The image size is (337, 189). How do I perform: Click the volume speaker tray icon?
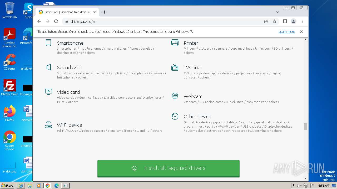299,186
